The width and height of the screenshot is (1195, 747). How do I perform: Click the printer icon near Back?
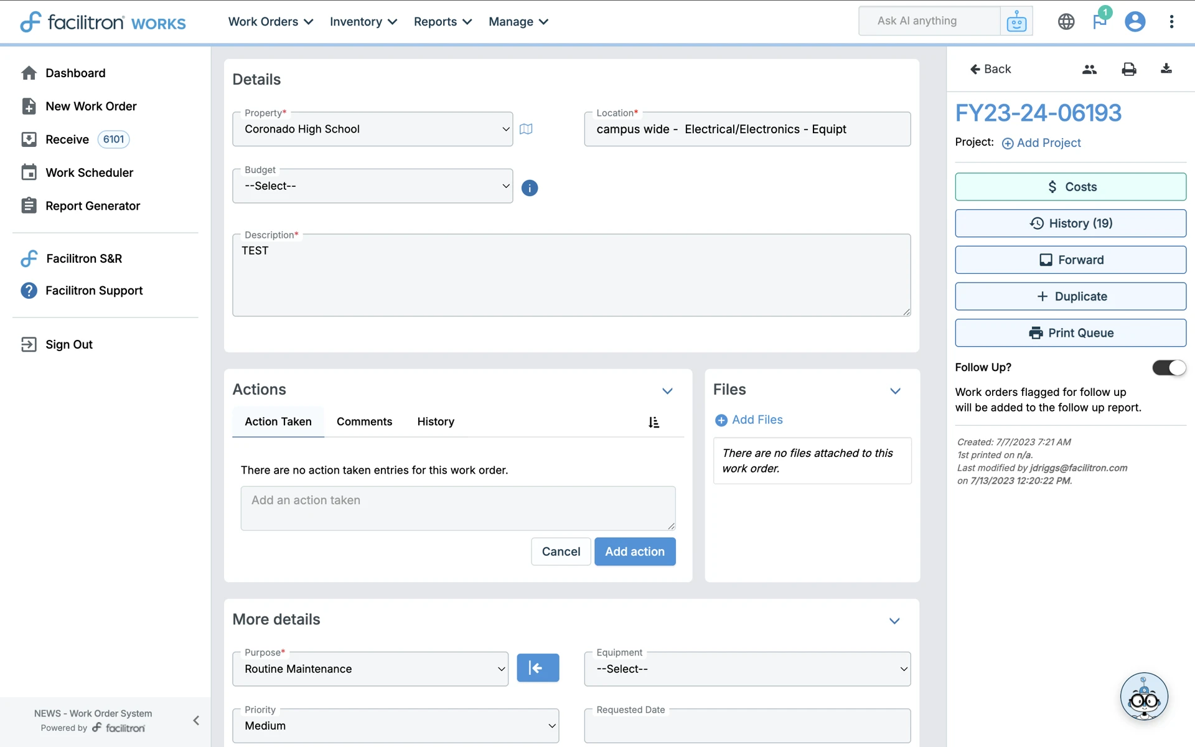1128,69
